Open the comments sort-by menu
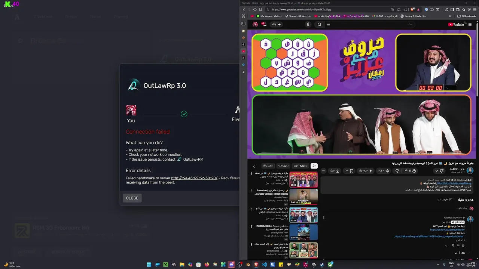The width and height of the screenshot is (479, 269). click(445, 200)
